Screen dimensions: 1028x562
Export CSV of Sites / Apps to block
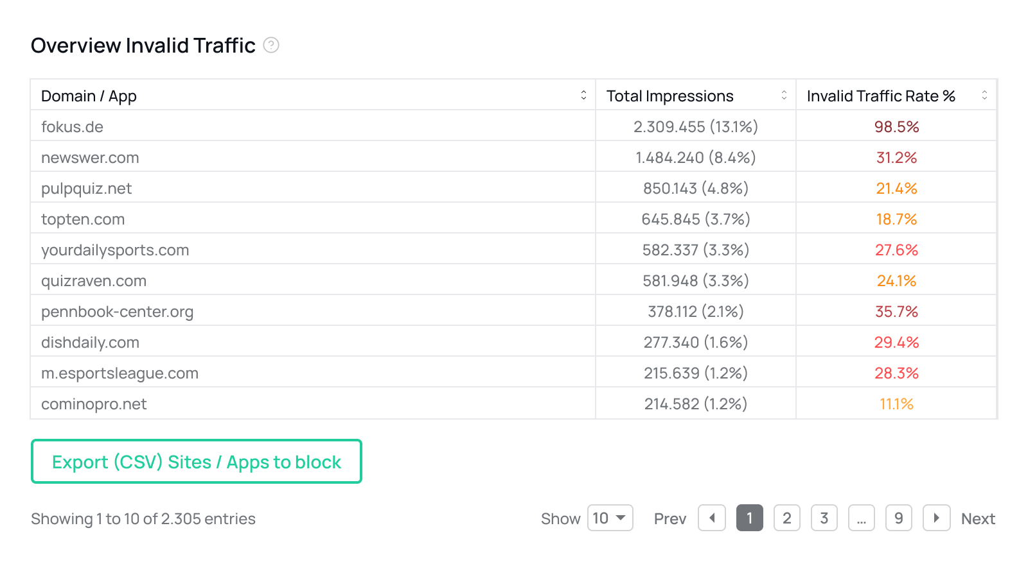tap(197, 461)
